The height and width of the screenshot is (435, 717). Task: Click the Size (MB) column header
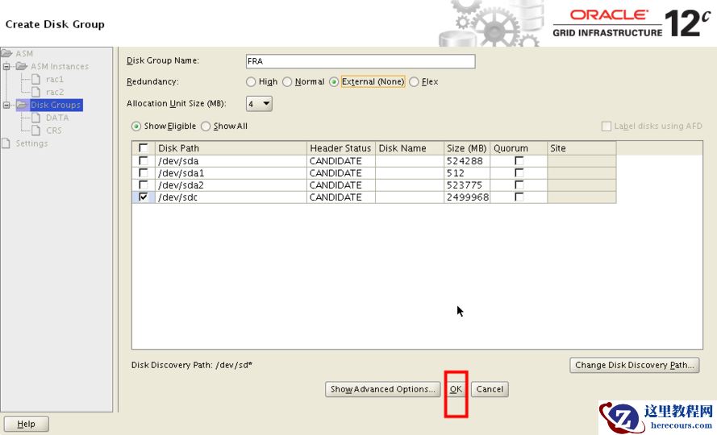[467, 148]
